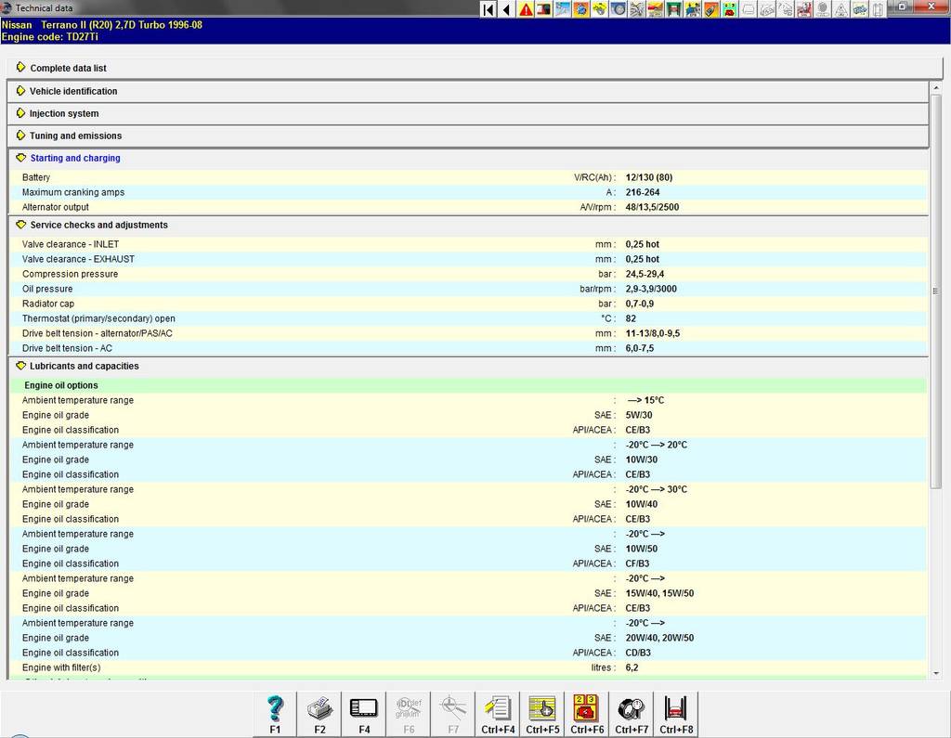Click Compression pressure value 24,5-29,4

[645, 274]
